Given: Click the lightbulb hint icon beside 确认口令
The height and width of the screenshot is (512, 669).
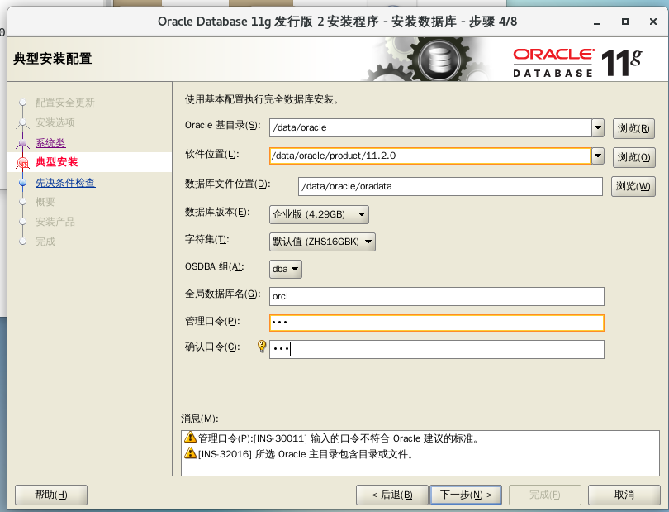Looking at the screenshot, I should tap(262, 347).
